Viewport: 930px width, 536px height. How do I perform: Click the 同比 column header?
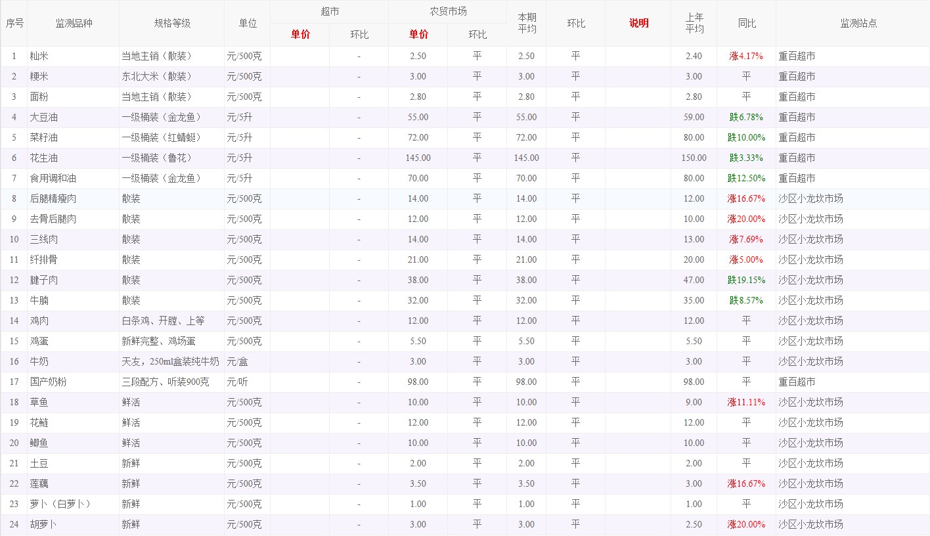747,23
